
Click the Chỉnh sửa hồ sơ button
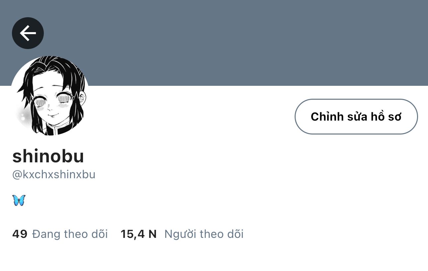coord(356,117)
